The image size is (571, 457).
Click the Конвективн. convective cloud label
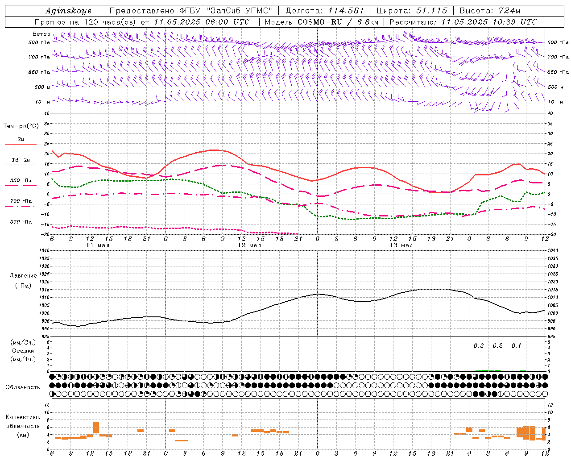tap(23, 417)
